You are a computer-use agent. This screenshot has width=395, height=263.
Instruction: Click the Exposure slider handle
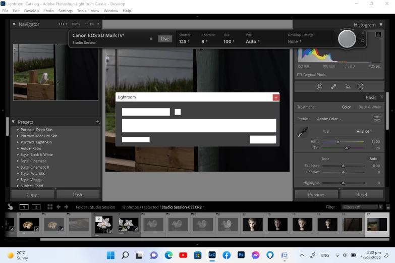pos(343,166)
